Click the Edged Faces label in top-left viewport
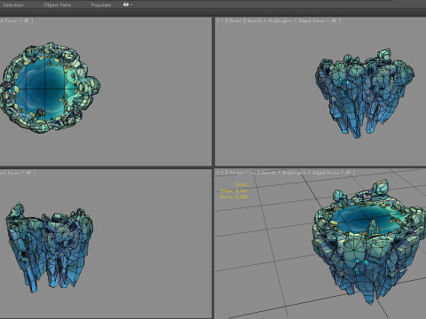Screen dimensions: 426x319 pos(10,20)
